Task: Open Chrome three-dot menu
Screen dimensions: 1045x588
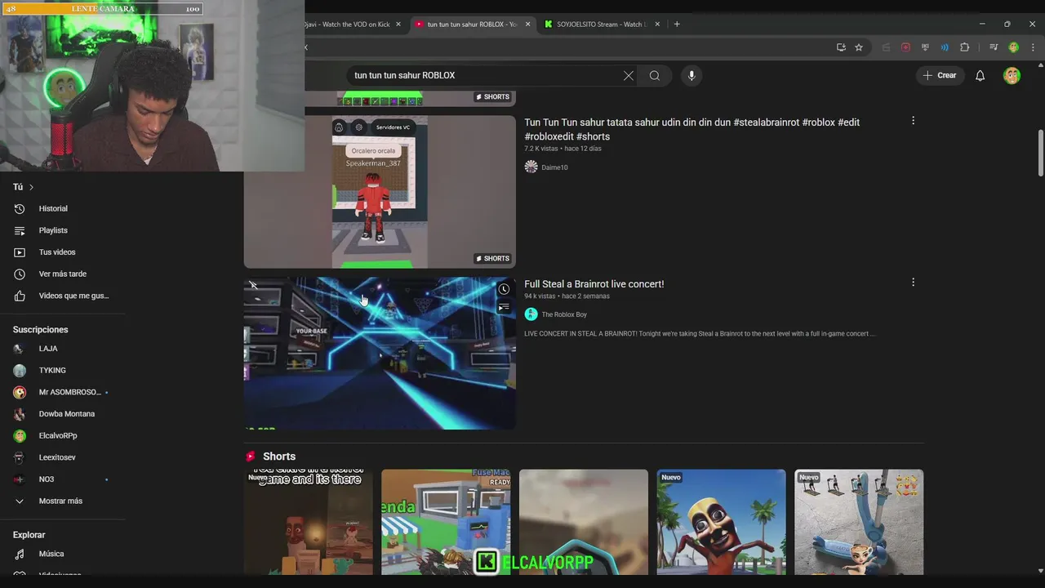Action: (x=1033, y=47)
